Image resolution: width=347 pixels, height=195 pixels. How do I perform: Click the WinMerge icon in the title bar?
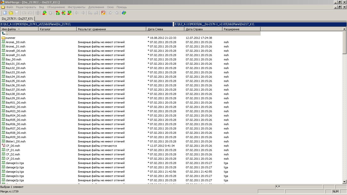click(x=2, y=2)
